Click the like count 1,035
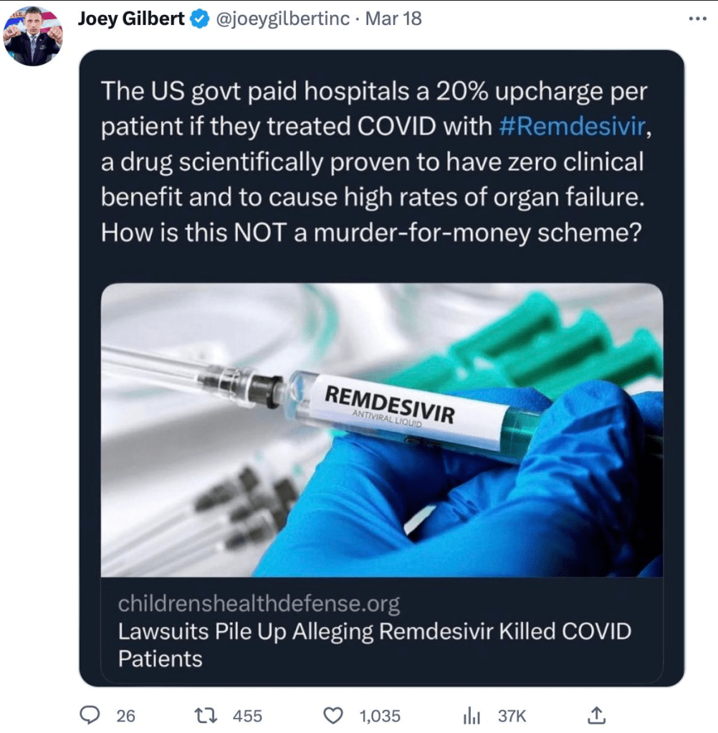Screen dimensions: 718x733 [380, 715]
